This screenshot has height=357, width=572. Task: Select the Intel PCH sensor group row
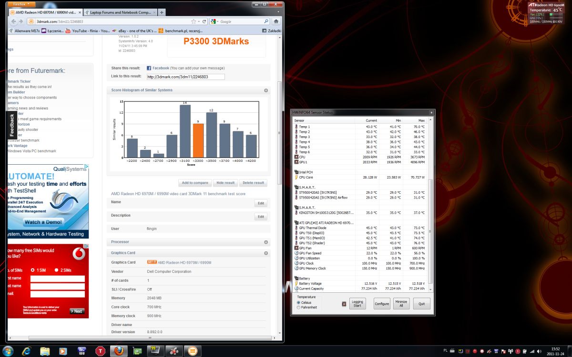361,172
